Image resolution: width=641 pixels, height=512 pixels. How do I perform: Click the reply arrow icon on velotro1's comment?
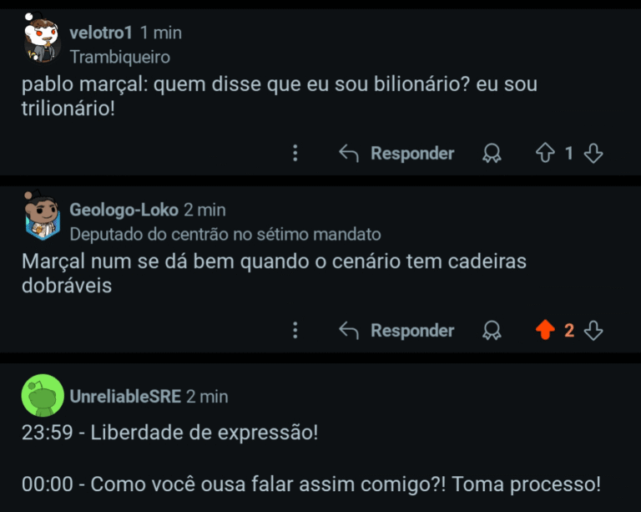(349, 154)
